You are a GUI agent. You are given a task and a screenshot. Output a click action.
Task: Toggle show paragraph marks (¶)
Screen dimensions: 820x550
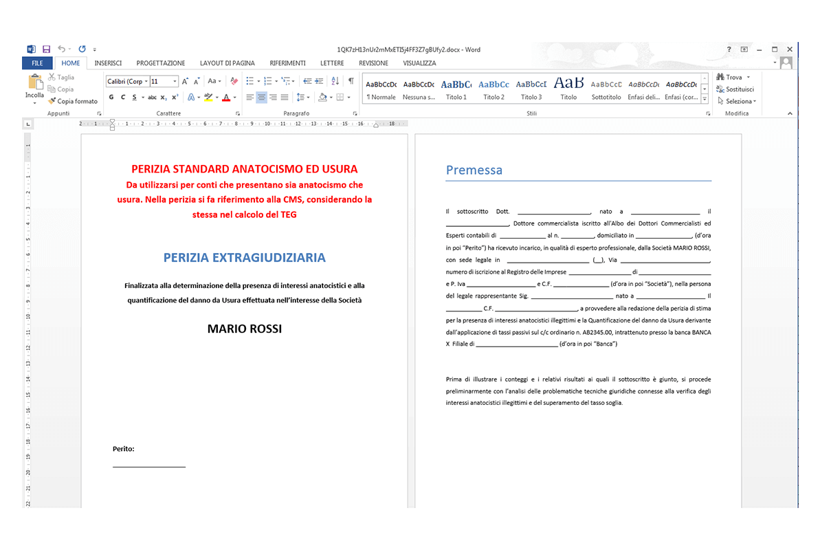(x=351, y=81)
